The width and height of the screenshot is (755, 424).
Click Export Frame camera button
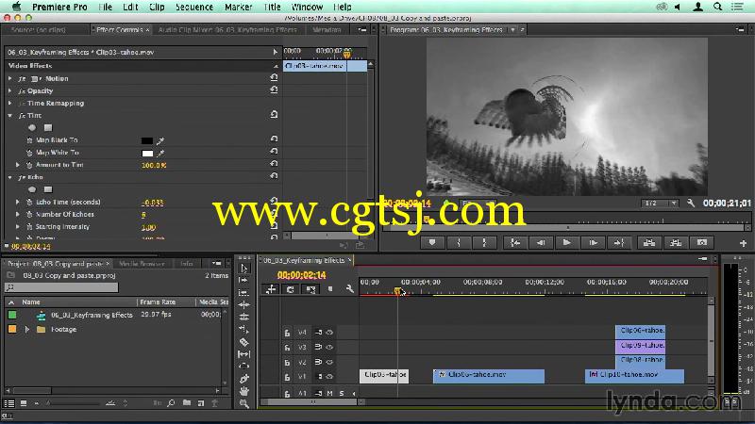702,243
